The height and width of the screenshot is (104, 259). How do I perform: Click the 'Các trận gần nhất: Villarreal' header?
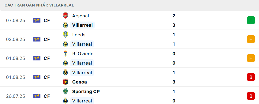click(39, 5)
